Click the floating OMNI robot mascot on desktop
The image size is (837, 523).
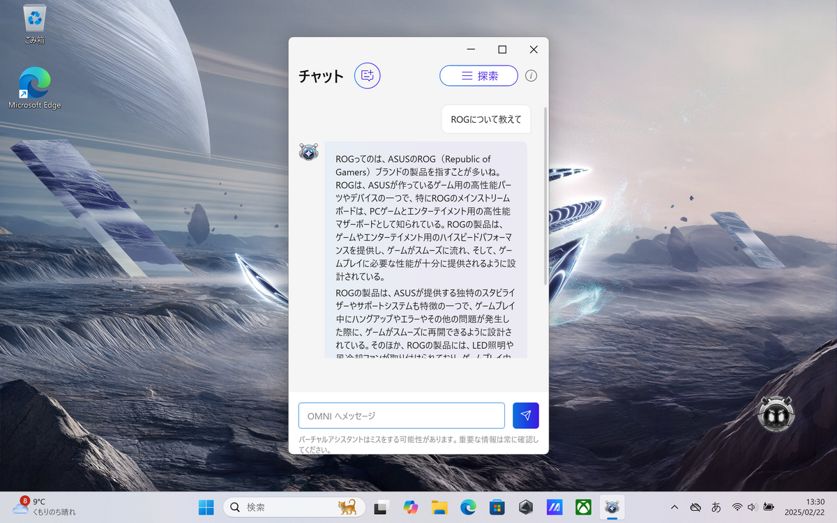[x=776, y=413]
